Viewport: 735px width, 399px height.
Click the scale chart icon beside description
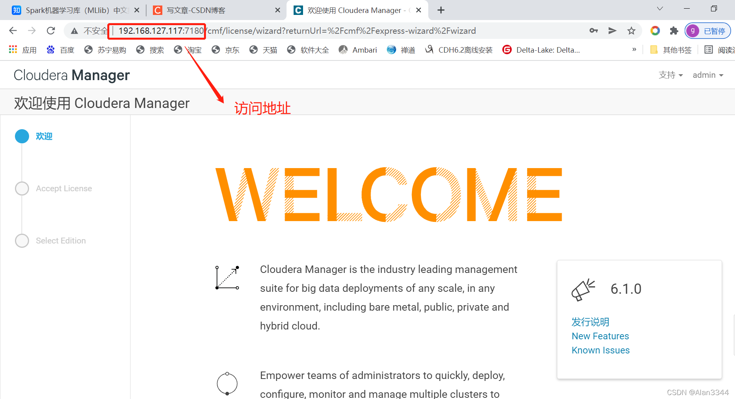(x=227, y=278)
